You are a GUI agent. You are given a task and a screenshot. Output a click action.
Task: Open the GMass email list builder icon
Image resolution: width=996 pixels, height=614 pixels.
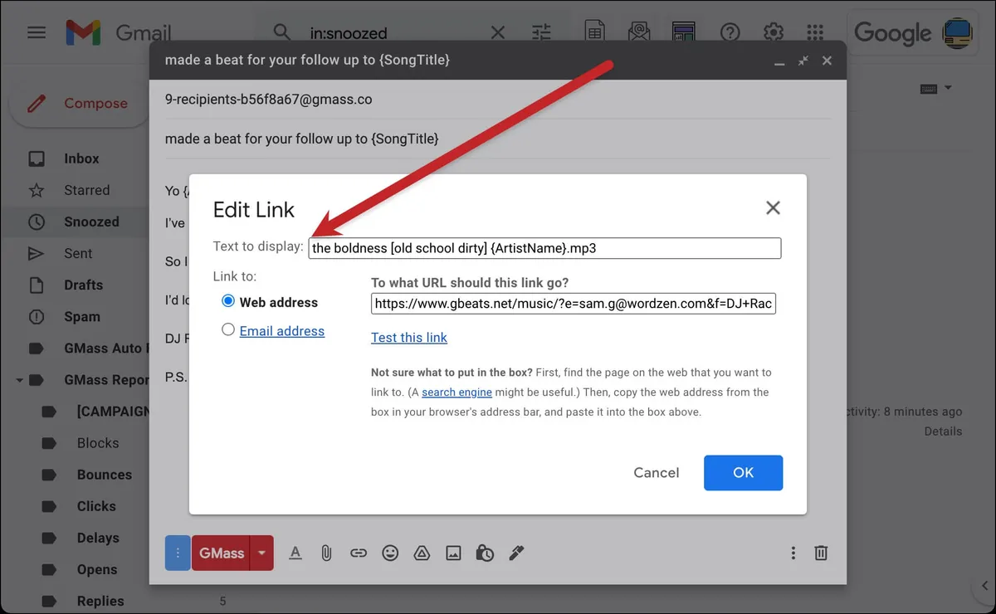639,32
